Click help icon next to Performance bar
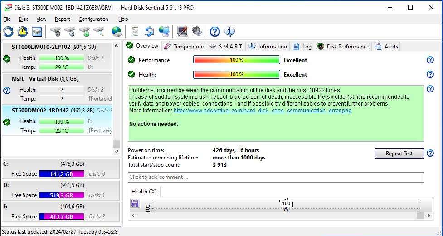The width and height of the screenshot is (443, 236). 430,60
